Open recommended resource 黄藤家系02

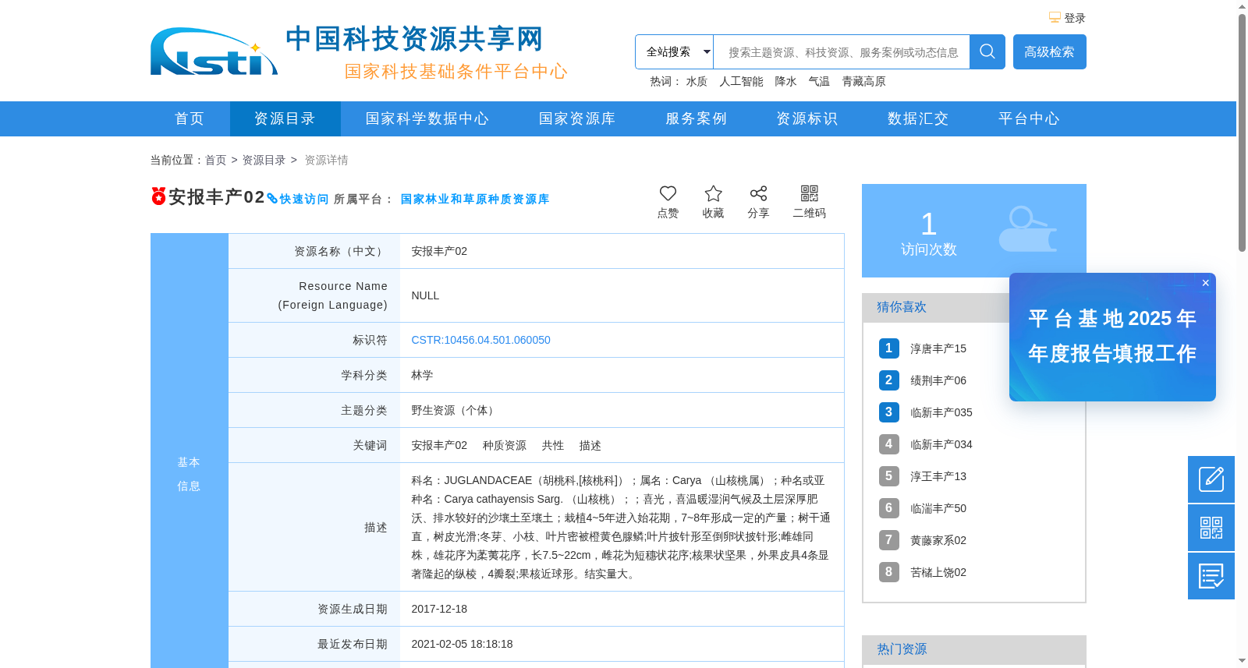[938, 540]
